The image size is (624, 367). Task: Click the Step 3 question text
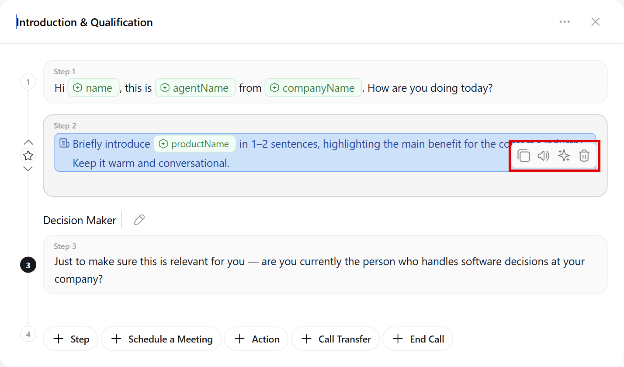point(319,270)
